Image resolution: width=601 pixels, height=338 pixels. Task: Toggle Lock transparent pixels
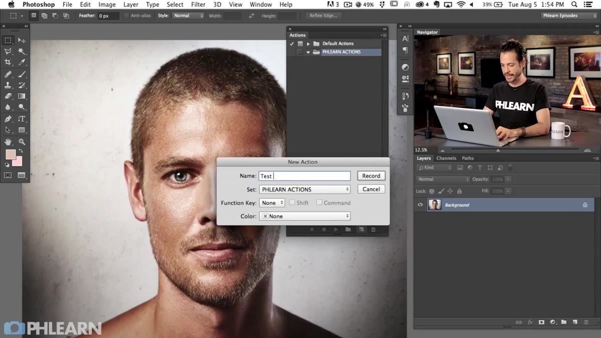[x=432, y=191]
